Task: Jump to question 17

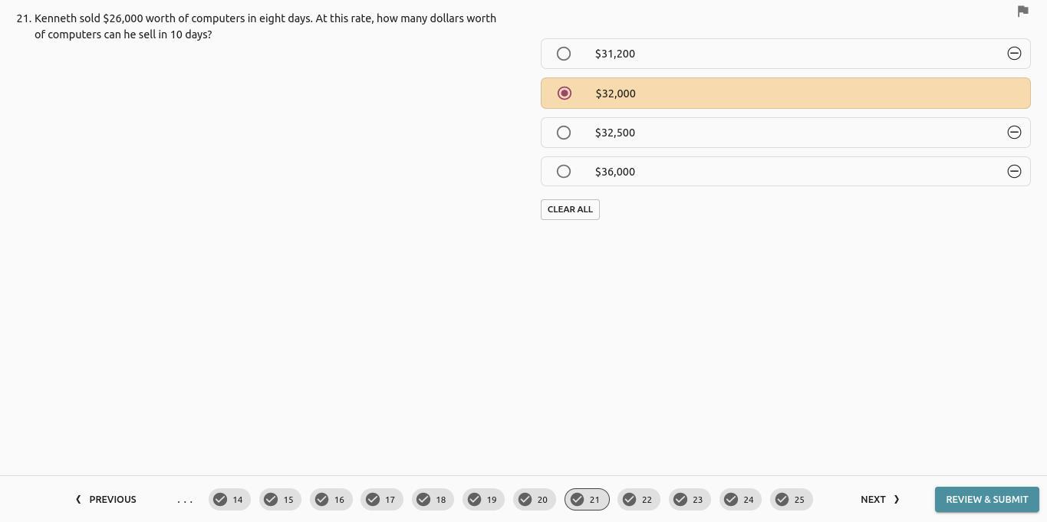Action: pos(382,500)
